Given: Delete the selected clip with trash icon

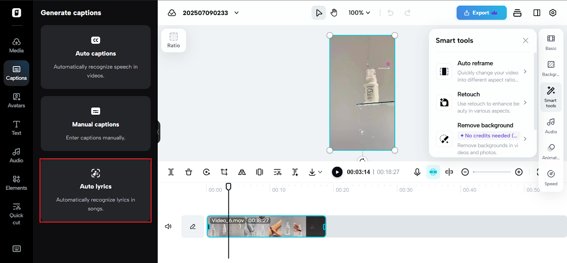Looking at the screenshot, I should coord(189,172).
